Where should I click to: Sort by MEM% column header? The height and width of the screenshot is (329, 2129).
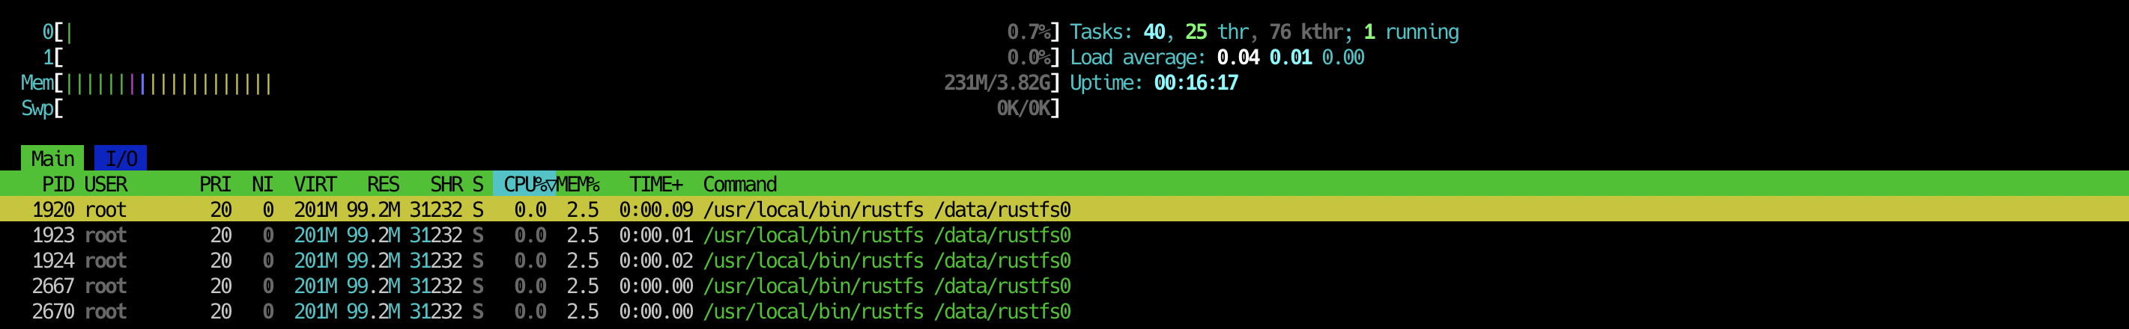coord(578,184)
